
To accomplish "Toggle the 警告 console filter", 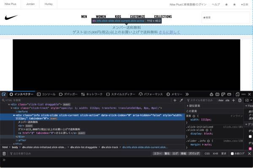I will tap(167, 154).
